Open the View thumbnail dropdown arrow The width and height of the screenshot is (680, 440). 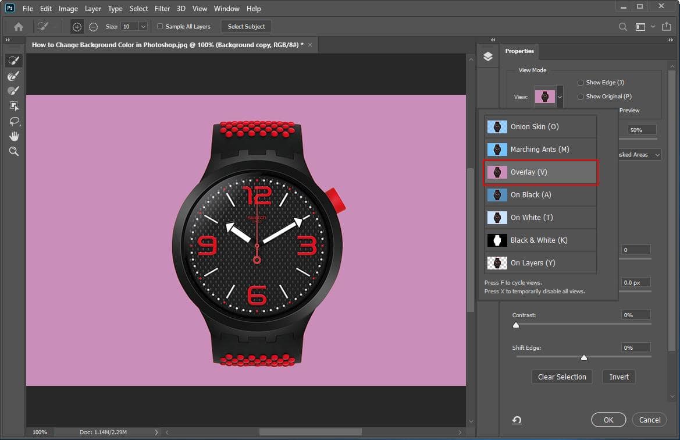click(x=560, y=97)
